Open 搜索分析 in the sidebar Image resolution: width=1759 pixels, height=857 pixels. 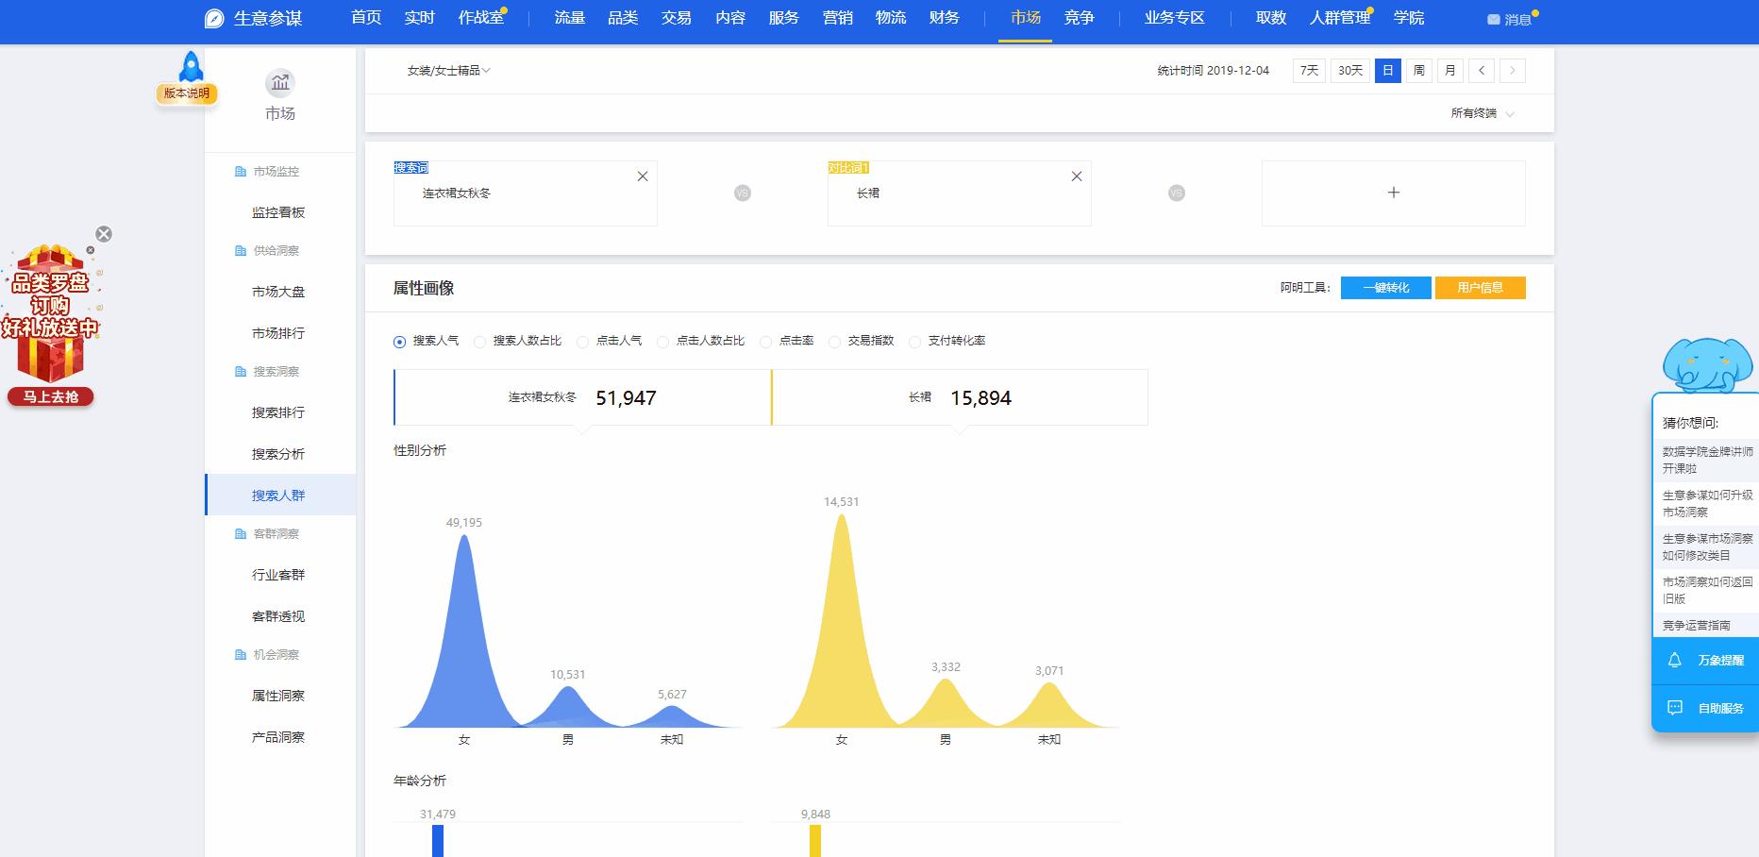point(278,454)
